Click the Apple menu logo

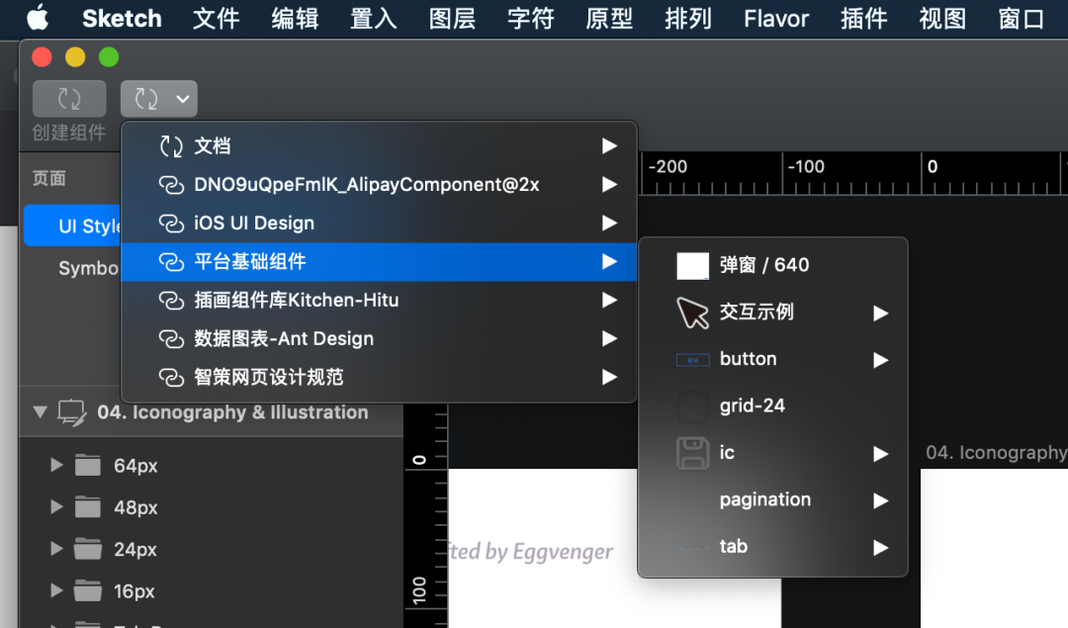(38, 18)
